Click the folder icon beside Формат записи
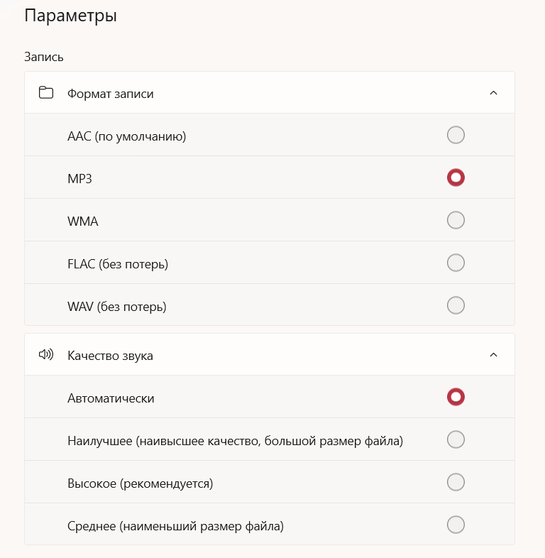 coord(46,93)
